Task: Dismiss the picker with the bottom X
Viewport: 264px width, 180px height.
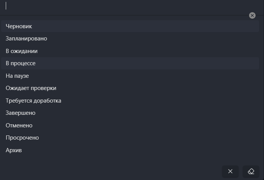Action: [x=230, y=171]
